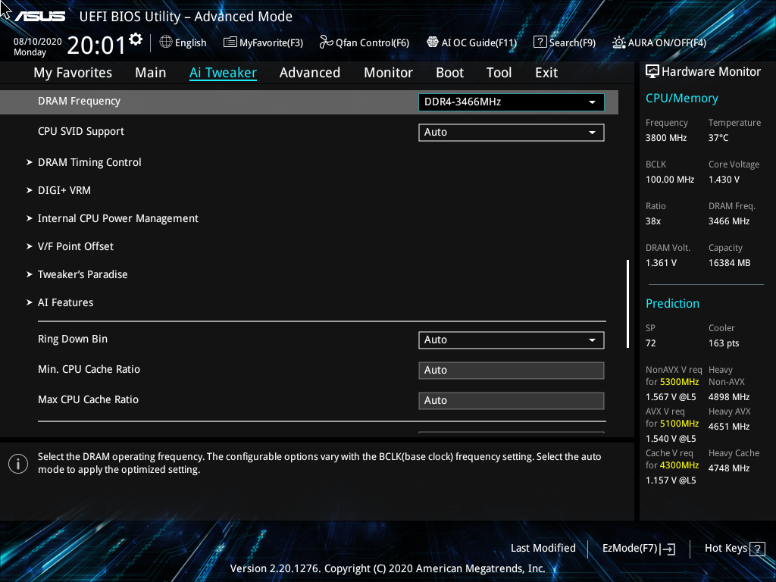
Task: Open the MyFavorite(F3) list icon
Action: 230,42
